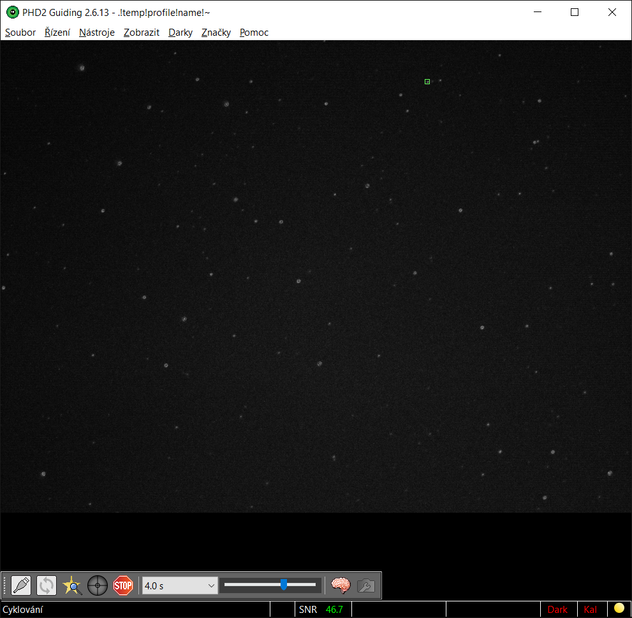
Task: Open the 4.0 s exposure dropdown
Action: pos(180,585)
